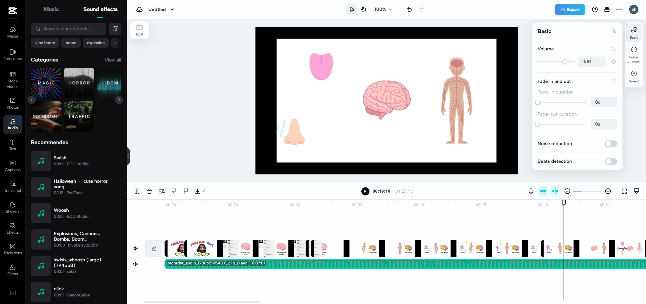Click the Export button
The height and width of the screenshot is (304, 646).
click(570, 9)
